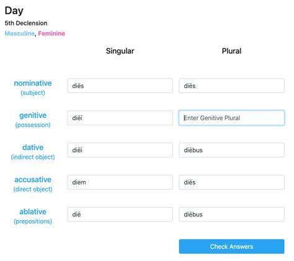Viewport: 294px width, 261px height.
Task: Select the nominative singular diēs field
Action: pyautogui.click(x=120, y=86)
